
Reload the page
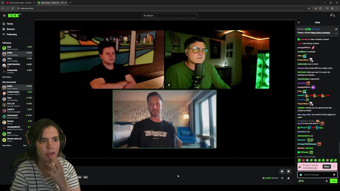point(12,8)
